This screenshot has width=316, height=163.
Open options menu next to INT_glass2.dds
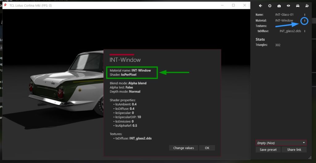tap(305, 31)
